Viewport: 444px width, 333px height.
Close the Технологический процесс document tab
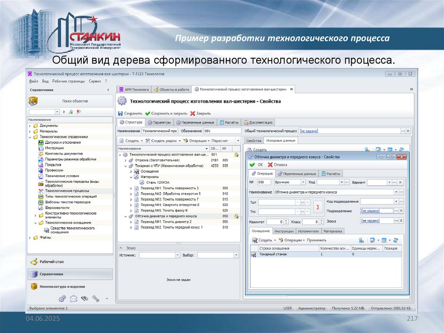point(291,89)
